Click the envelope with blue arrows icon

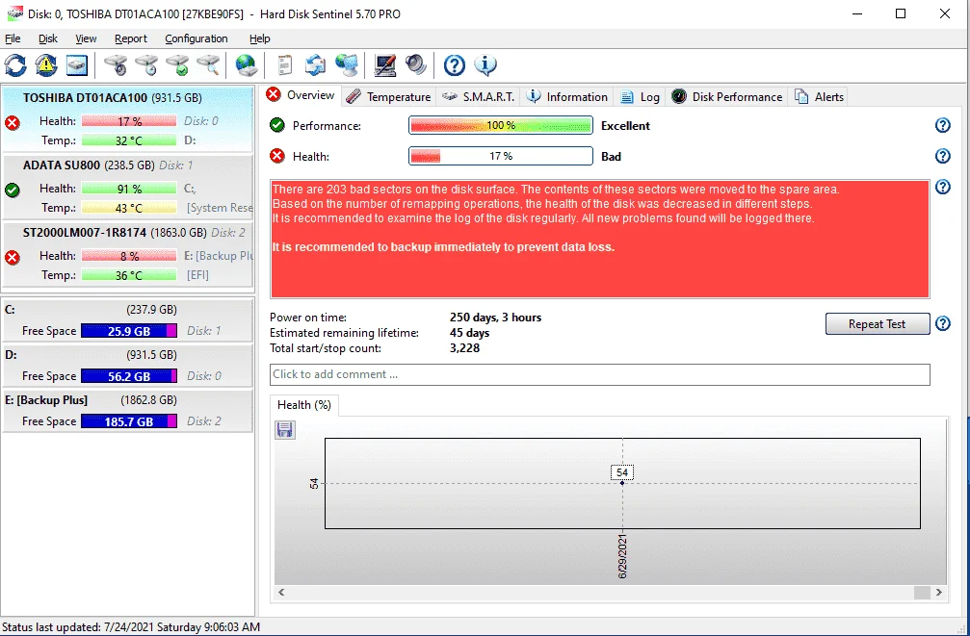[x=316, y=64]
